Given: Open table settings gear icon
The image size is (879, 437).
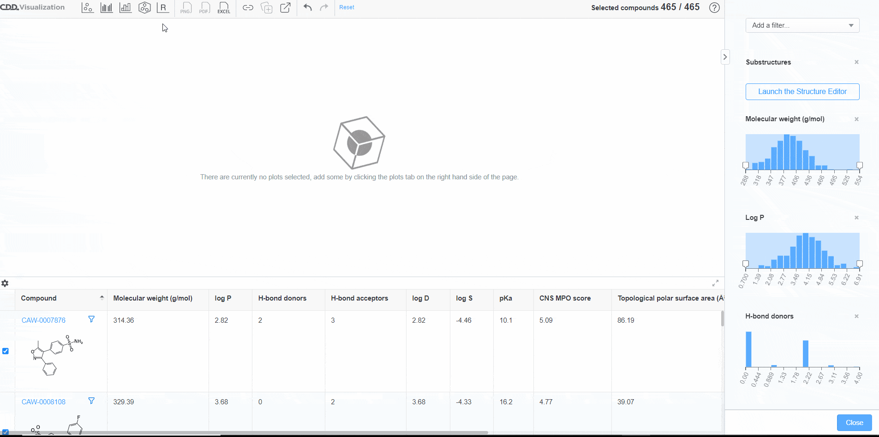Looking at the screenshot, I should click(x=5, y=283).
